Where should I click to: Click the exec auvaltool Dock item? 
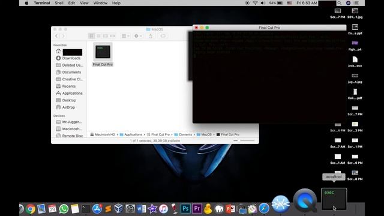click(334, 199)
